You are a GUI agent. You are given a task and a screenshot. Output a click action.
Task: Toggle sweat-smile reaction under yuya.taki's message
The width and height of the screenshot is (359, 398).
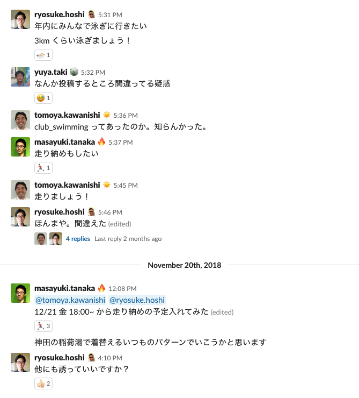pyautogui.click(x=43, y=98)
